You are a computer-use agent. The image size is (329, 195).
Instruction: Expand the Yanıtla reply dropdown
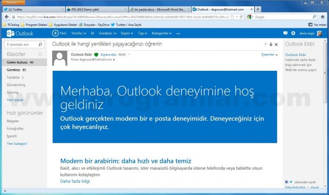tap(85, 33)
